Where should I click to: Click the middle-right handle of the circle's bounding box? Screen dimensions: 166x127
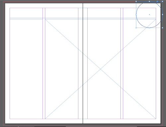click(x=162, y=15)
